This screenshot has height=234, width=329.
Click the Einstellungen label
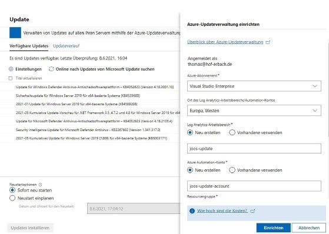tap(28, 69)
